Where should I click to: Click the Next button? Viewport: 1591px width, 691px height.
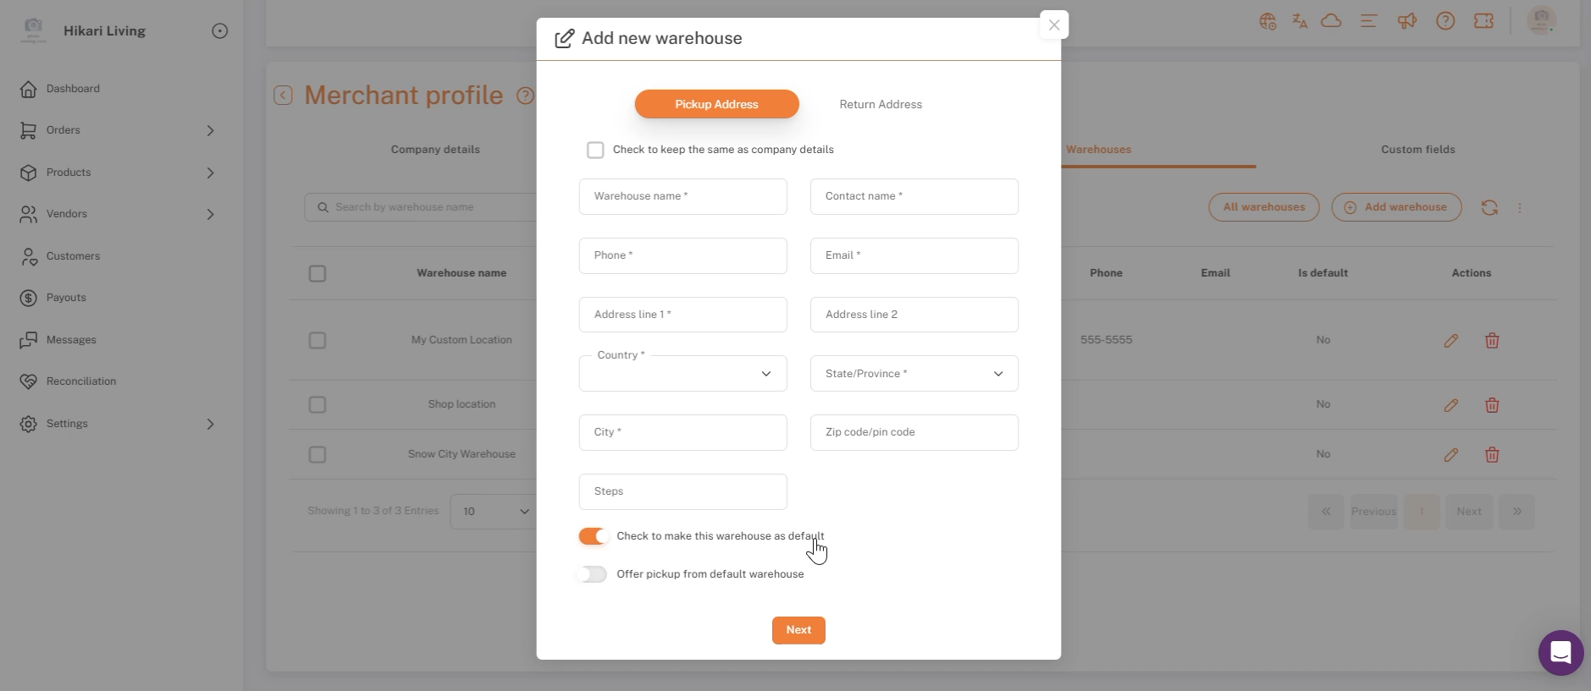pos(798,630)
